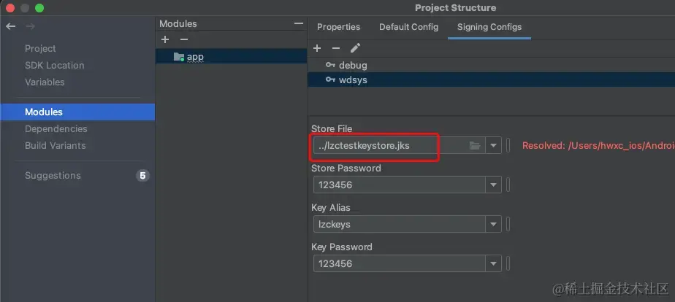Click the key icon beside debug
This screenshot has width=675, height=302.
coord(330,66)
